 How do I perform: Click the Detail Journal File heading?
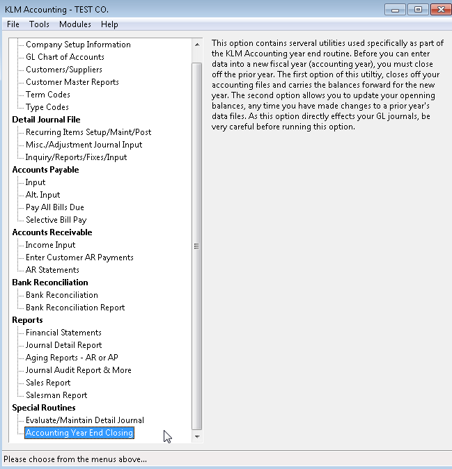coord(46,120)
